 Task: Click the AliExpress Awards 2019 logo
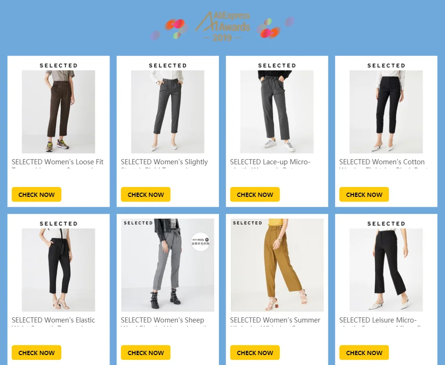(x=223, y=26)
